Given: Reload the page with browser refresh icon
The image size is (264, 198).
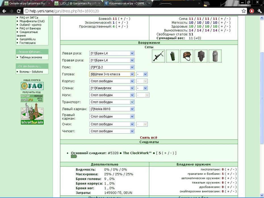Looking at the screenshot, I should pos(19,11).
